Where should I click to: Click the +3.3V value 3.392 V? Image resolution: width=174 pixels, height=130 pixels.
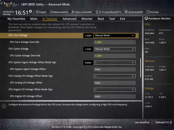coord(148,106)
